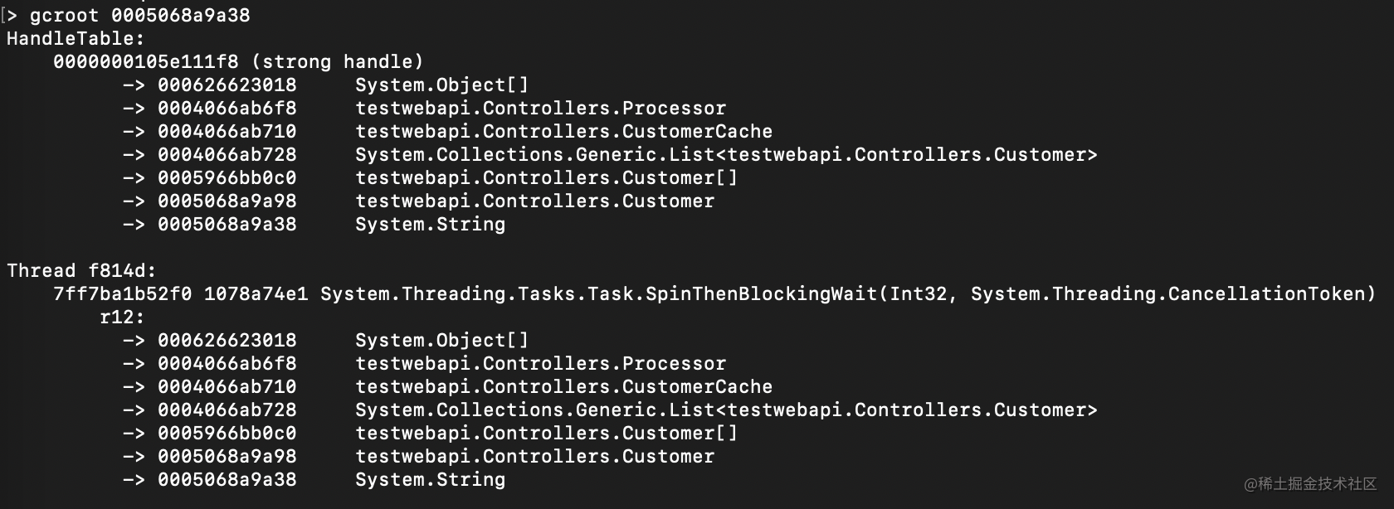Click the Int32 parameter in the thread frame
The image size is (1394, 509).
click(918, 294)
